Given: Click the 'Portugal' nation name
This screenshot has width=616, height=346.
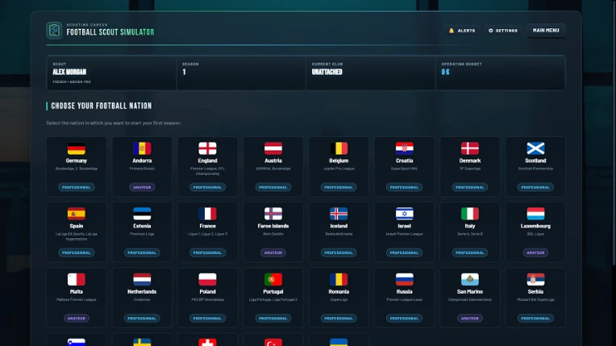Looking at the screenshot, I should tap(273, 291).
